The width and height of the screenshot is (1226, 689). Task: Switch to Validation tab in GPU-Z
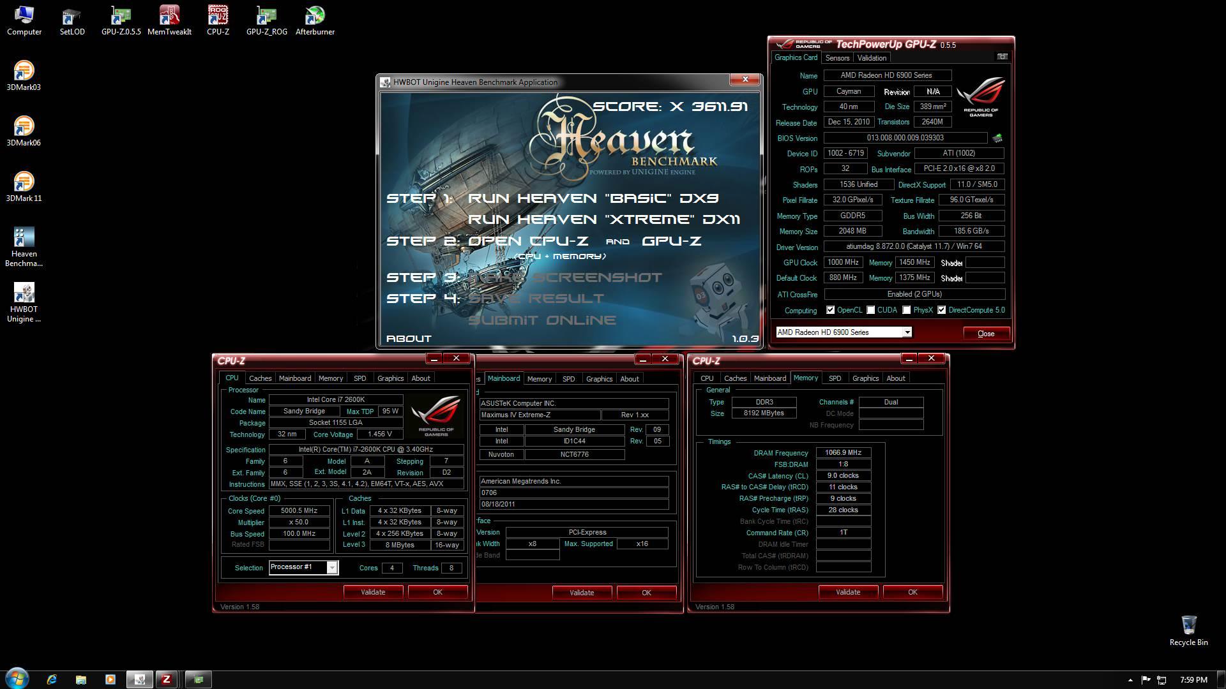pos(872,58)
